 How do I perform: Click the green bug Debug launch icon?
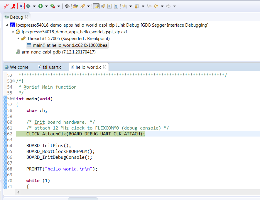point(28,6)
